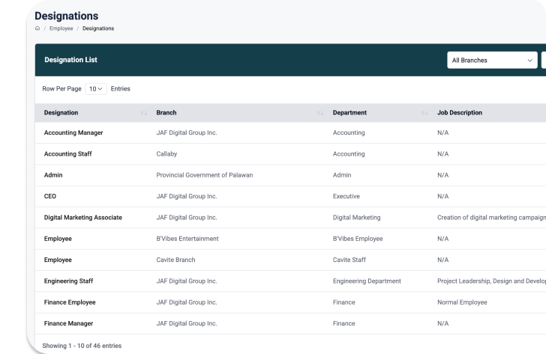The height and width of the screenshot is (354, 546).
Task: Open the All Branches dropdown
Action: point(492,60)
